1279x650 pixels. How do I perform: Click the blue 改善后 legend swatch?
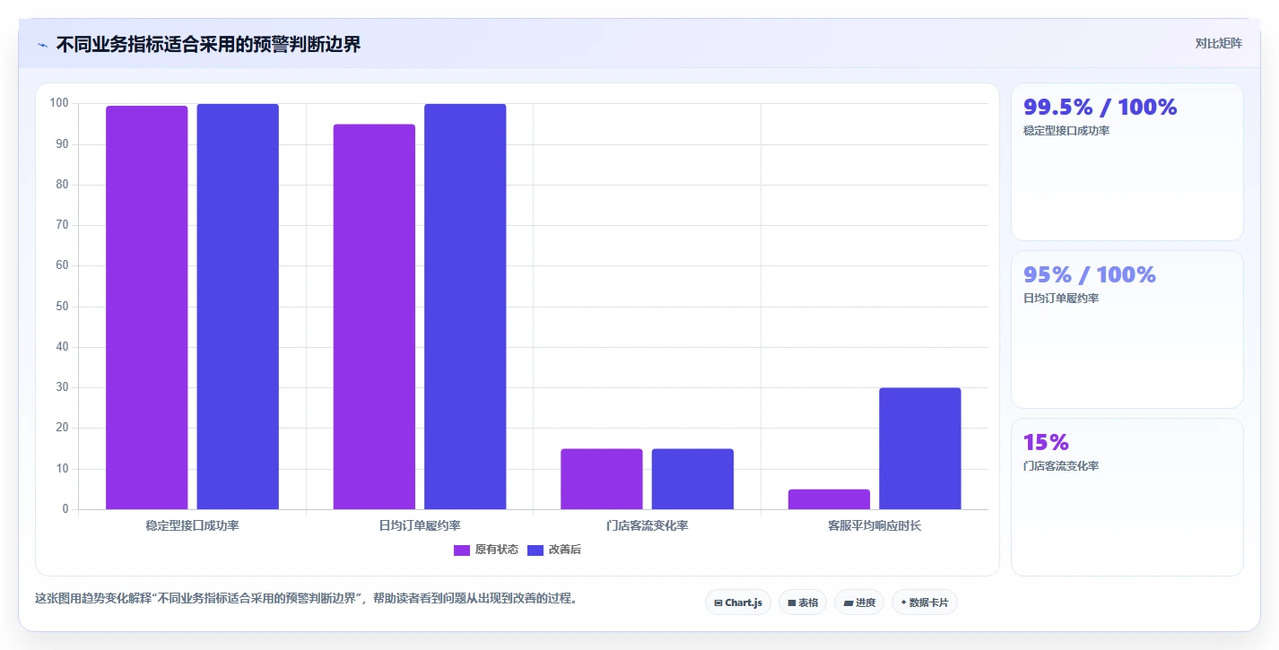coord(535,550)
